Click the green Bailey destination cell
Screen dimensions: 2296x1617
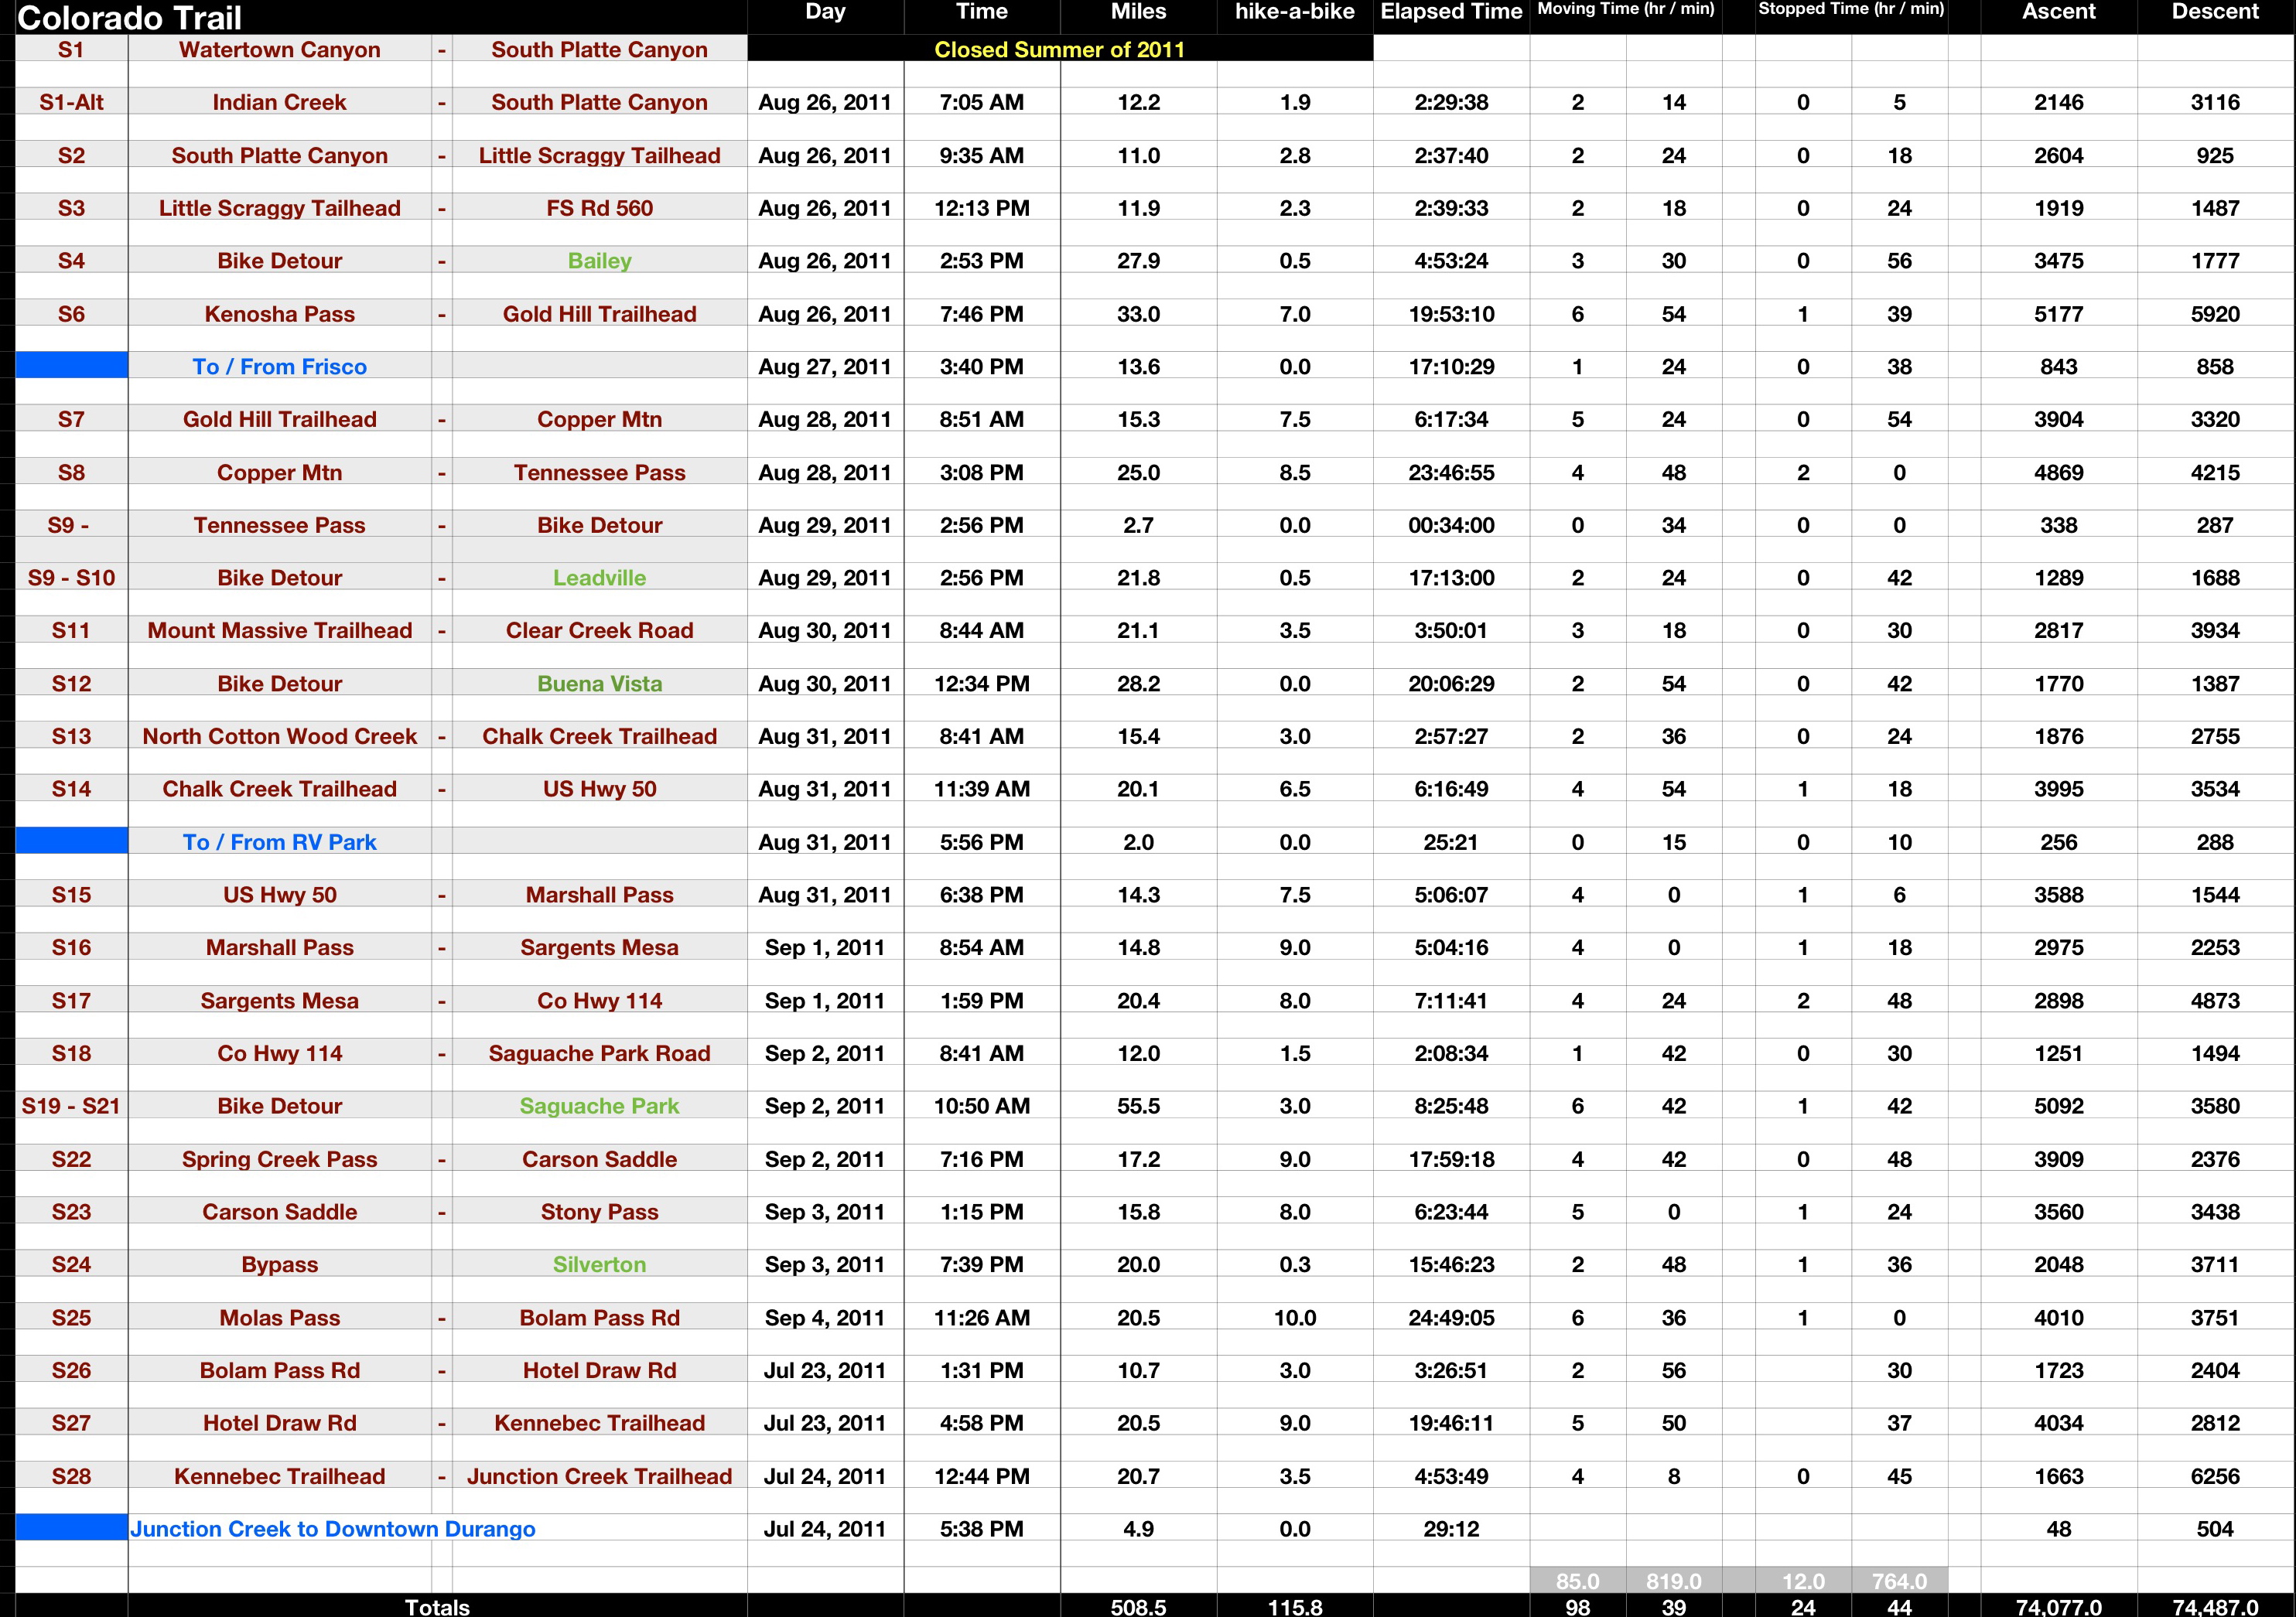pos(599,261)
